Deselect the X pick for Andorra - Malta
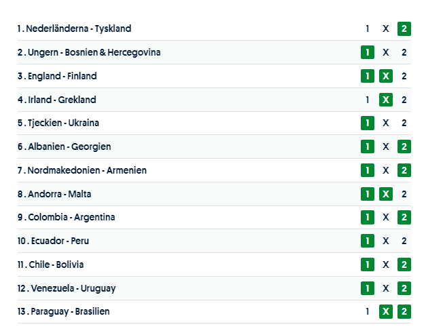Image resolution: width=424 pixels, height=333 pixels. point(386,194)
